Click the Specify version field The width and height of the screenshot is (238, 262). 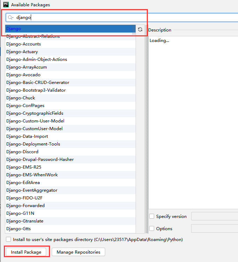point(215,216)
